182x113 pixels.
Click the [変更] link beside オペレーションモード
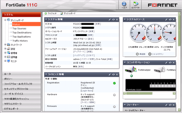92,31
